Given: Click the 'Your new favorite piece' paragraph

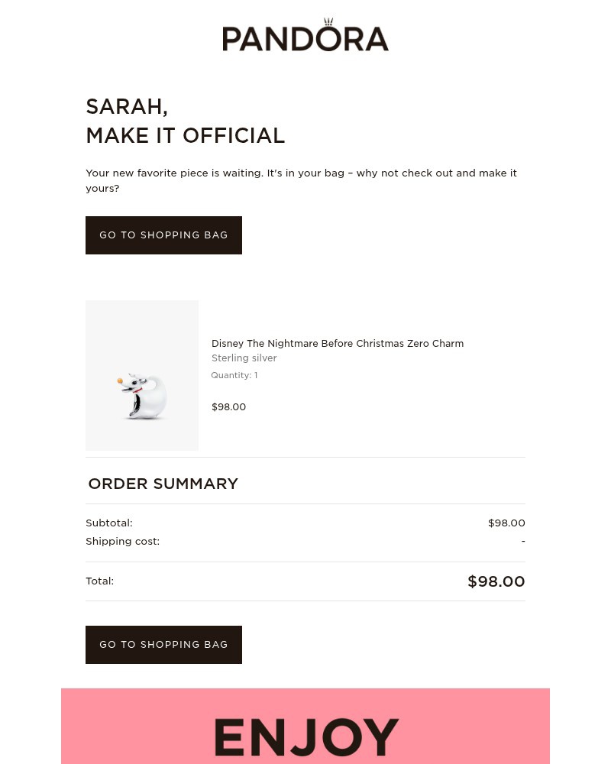Looking at the screenshot, I should point(301,180).
